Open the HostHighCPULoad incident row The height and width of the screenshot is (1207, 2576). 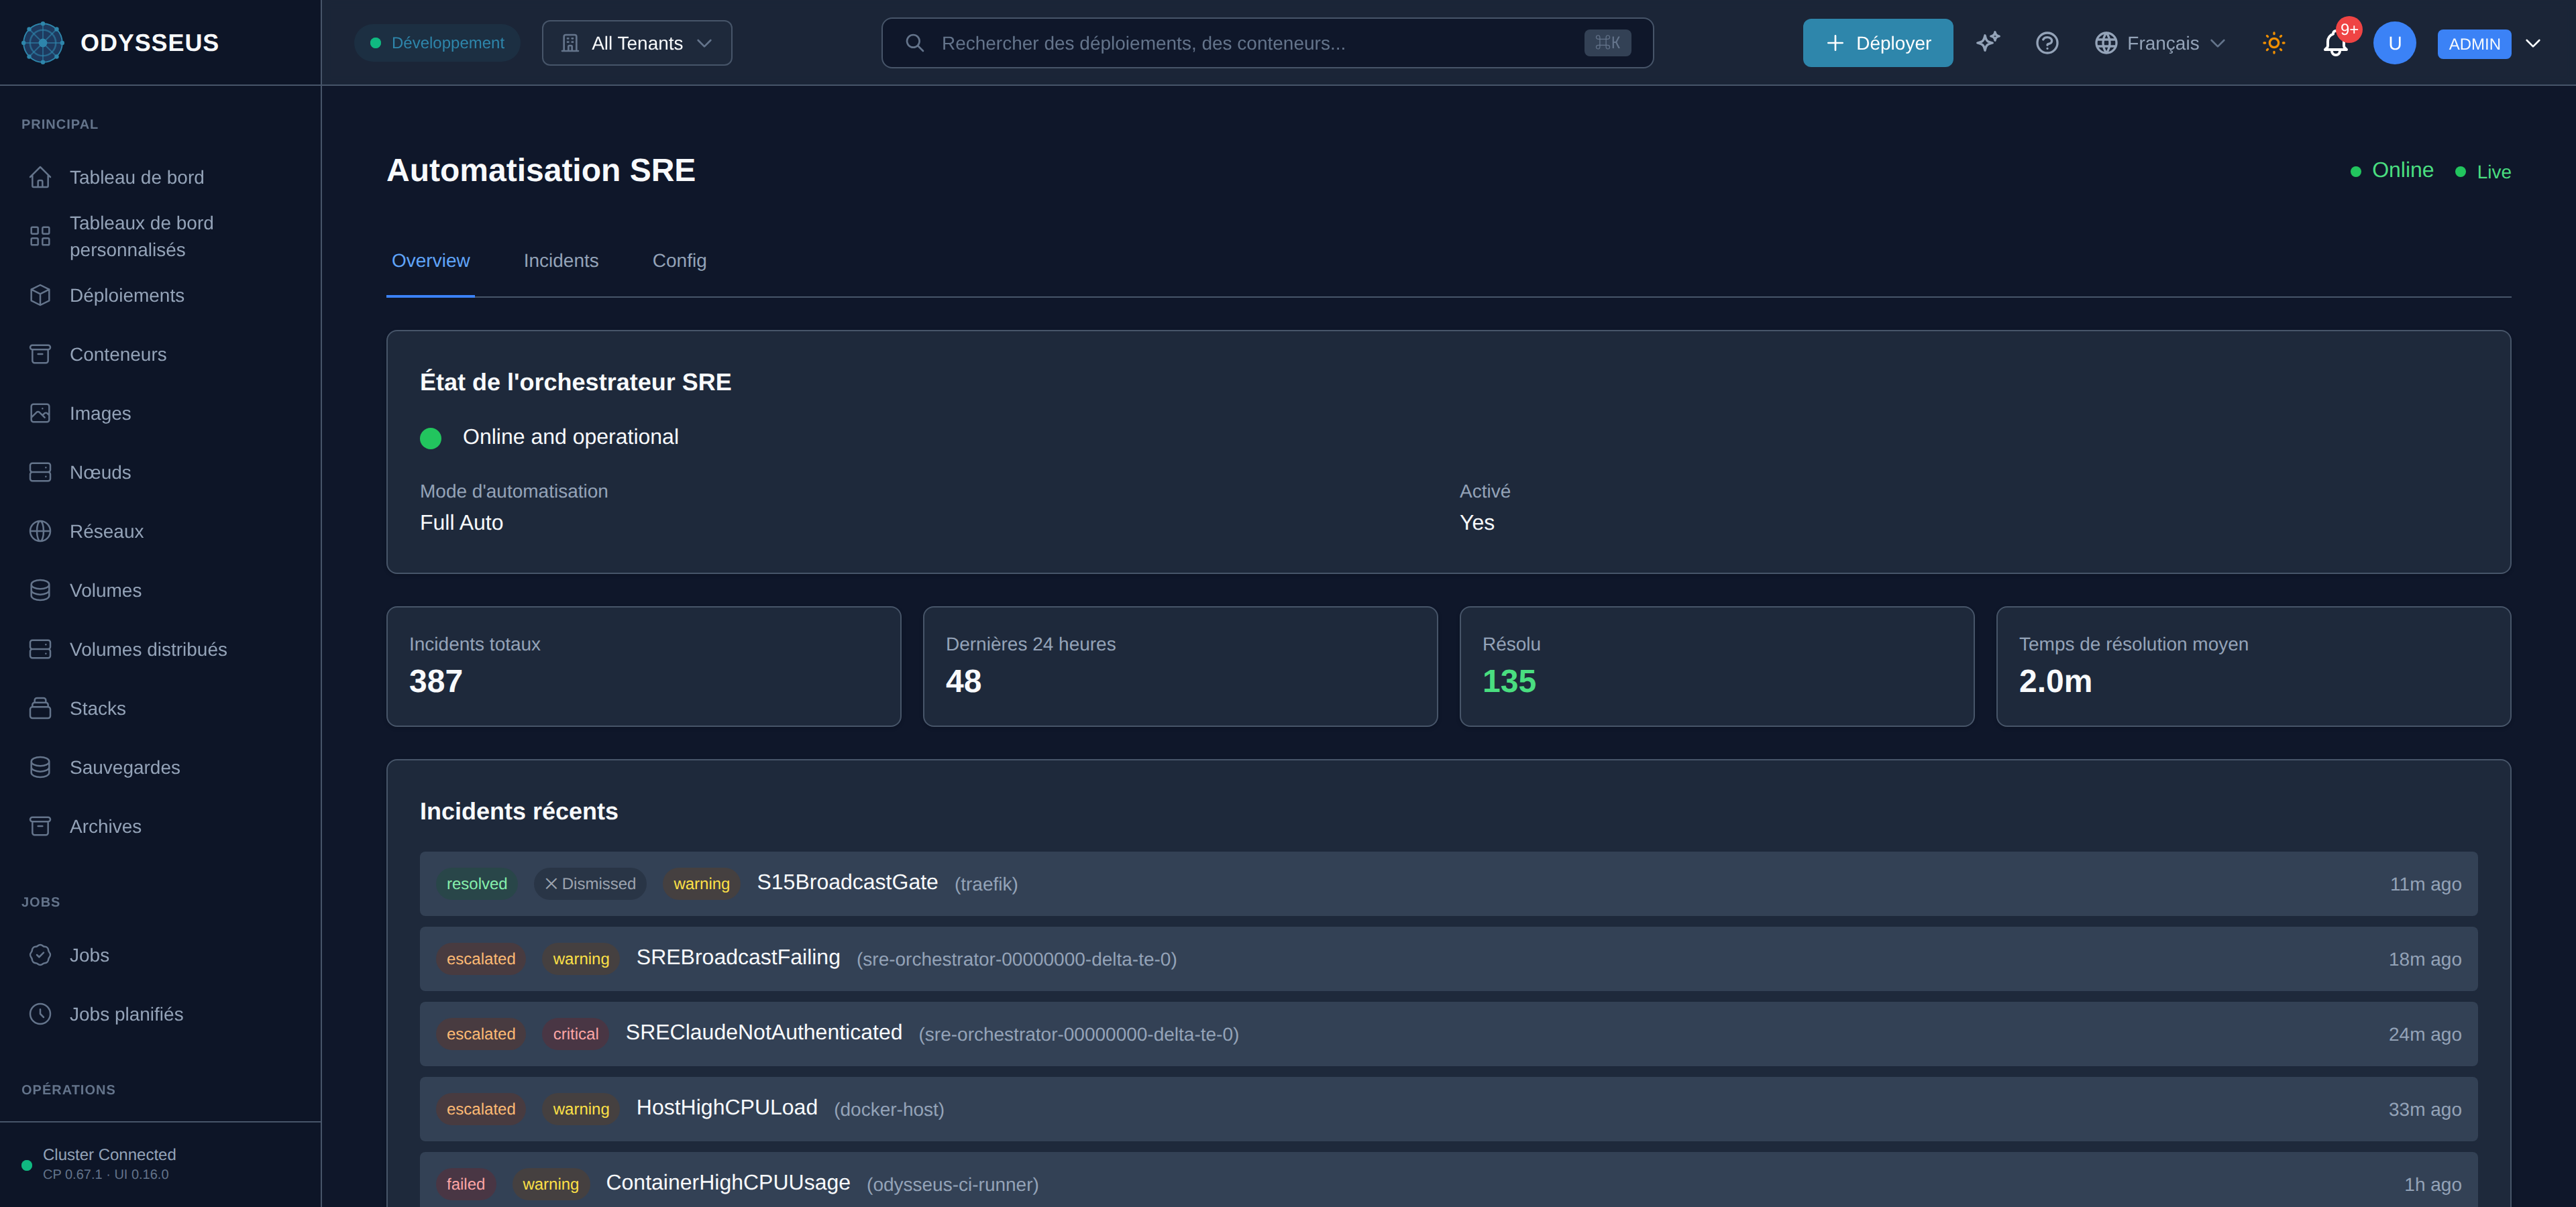click(x=1448, y=1108)
